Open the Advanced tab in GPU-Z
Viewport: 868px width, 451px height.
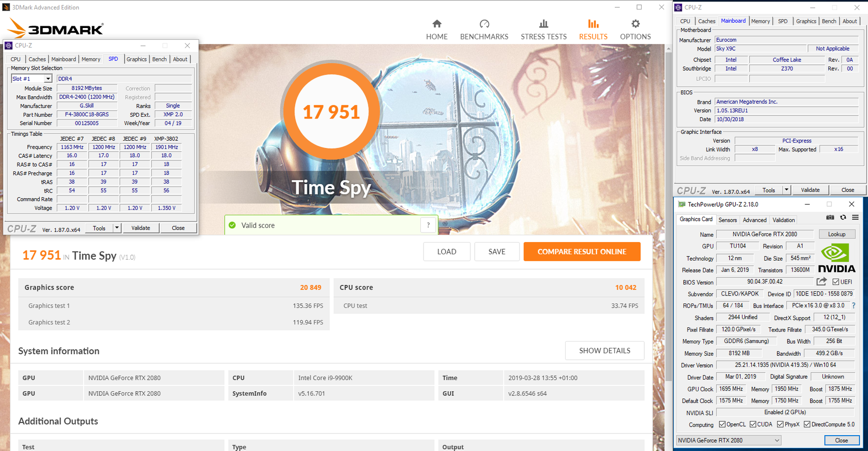755,220
